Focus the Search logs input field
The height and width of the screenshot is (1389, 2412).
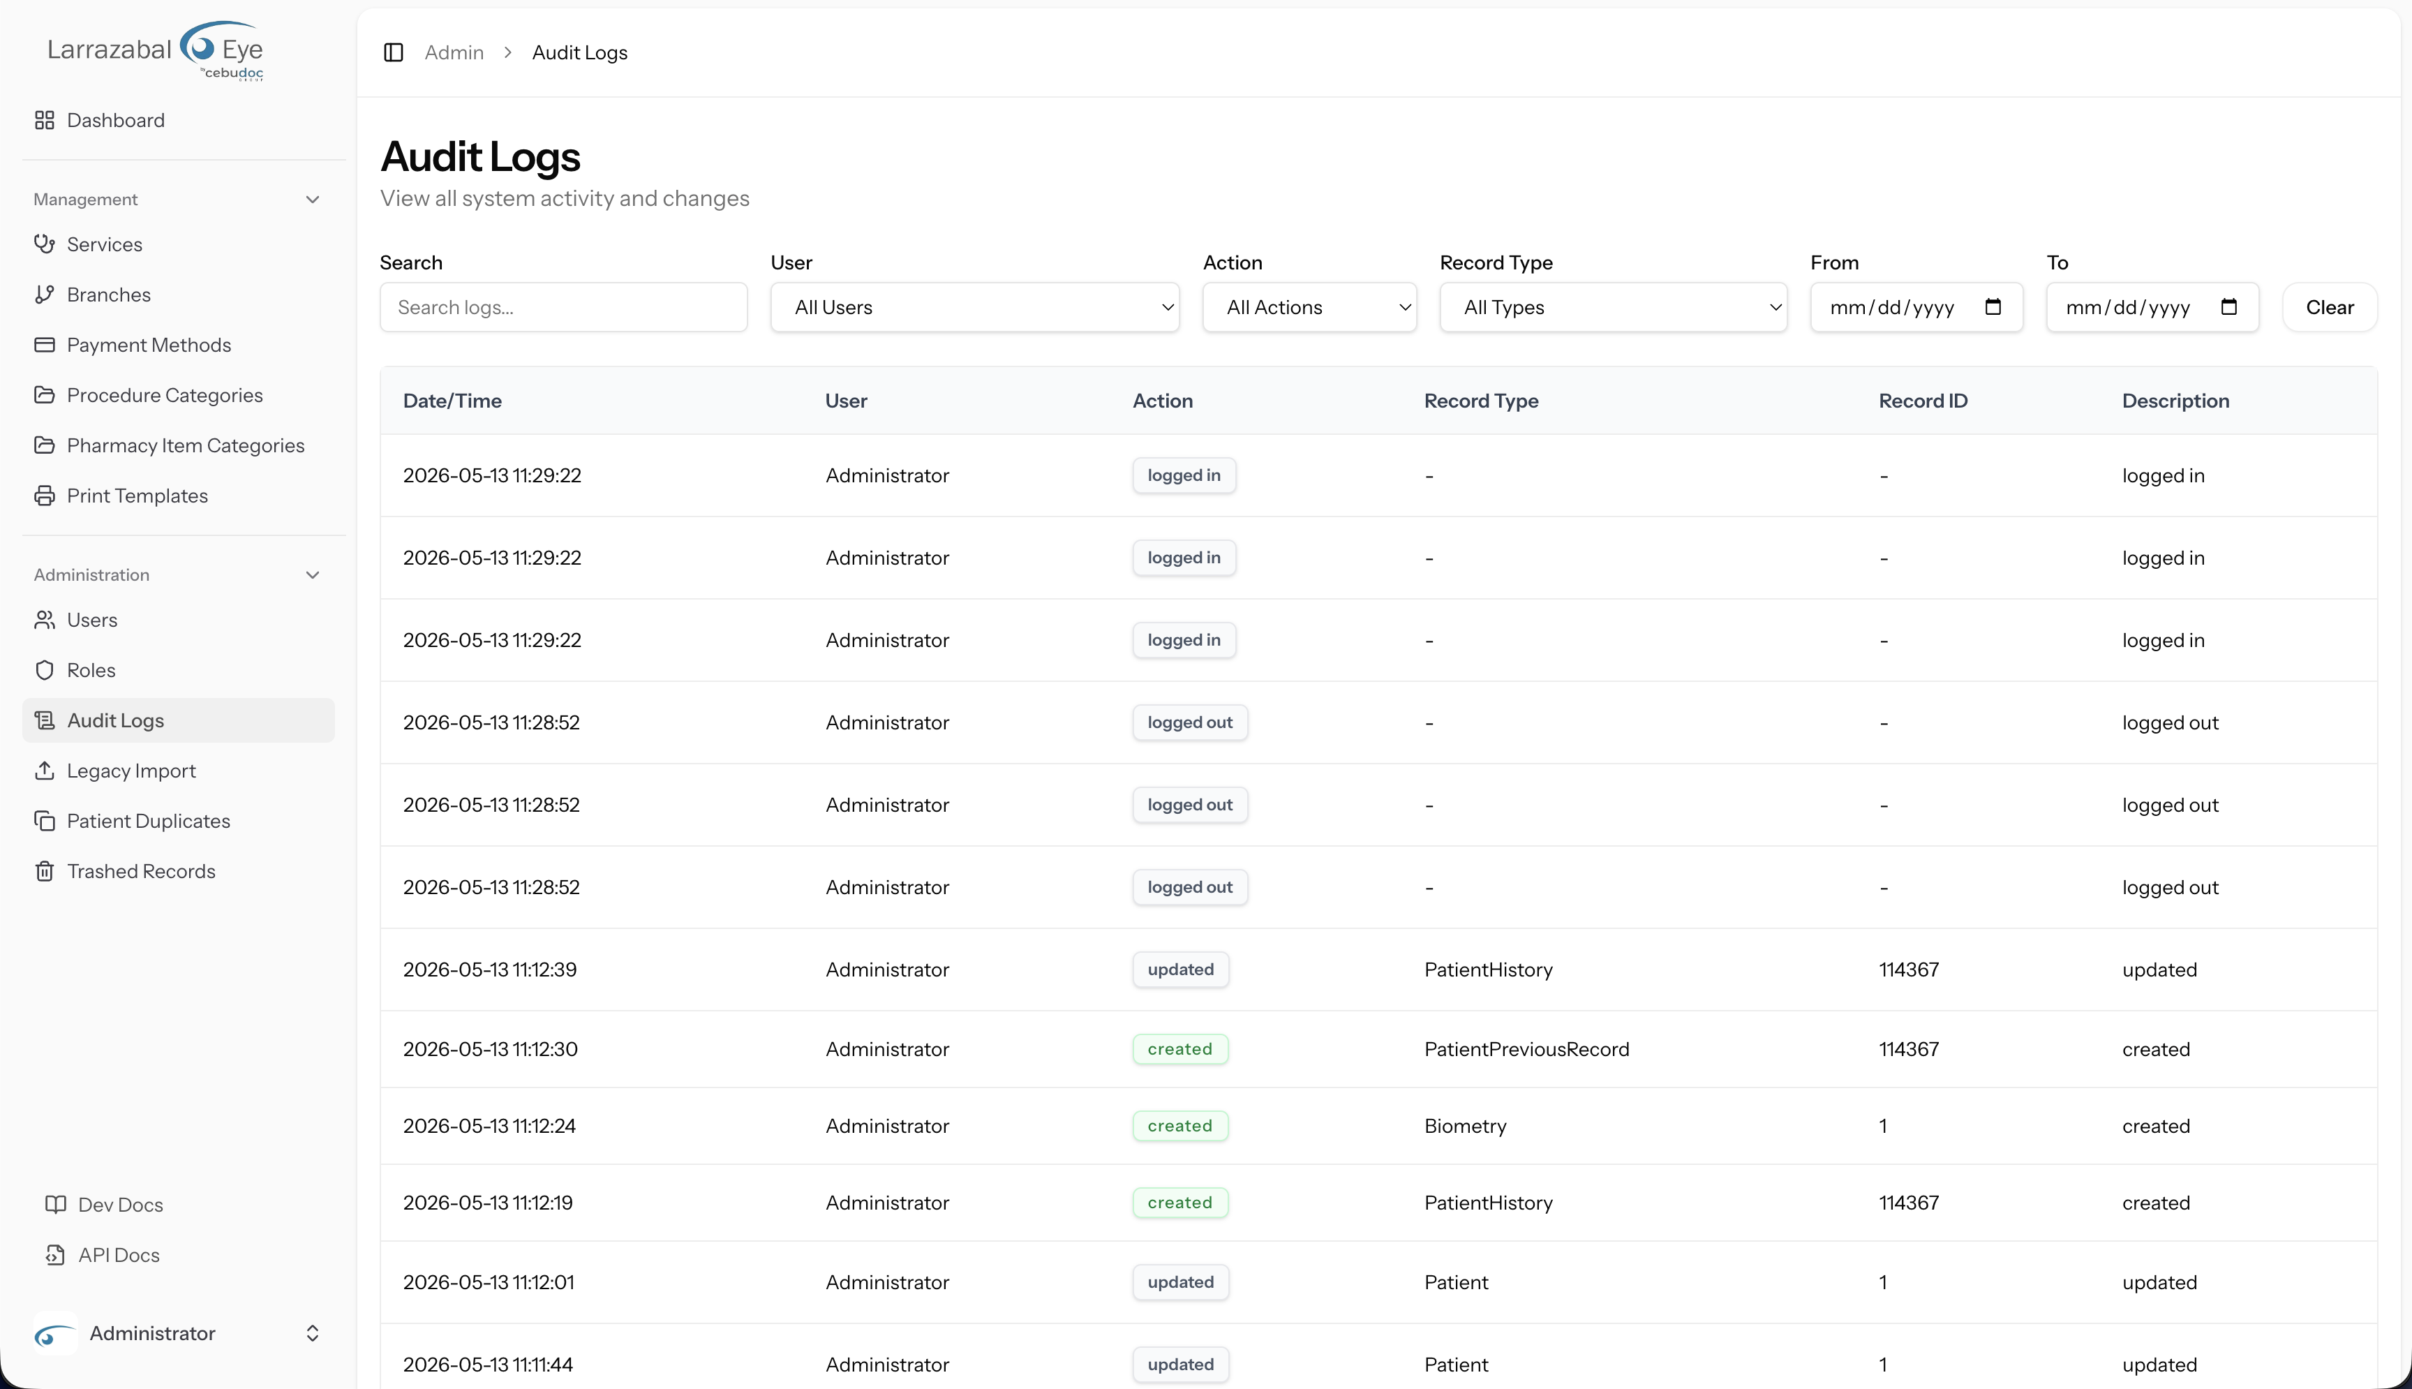tap(564, 307)
